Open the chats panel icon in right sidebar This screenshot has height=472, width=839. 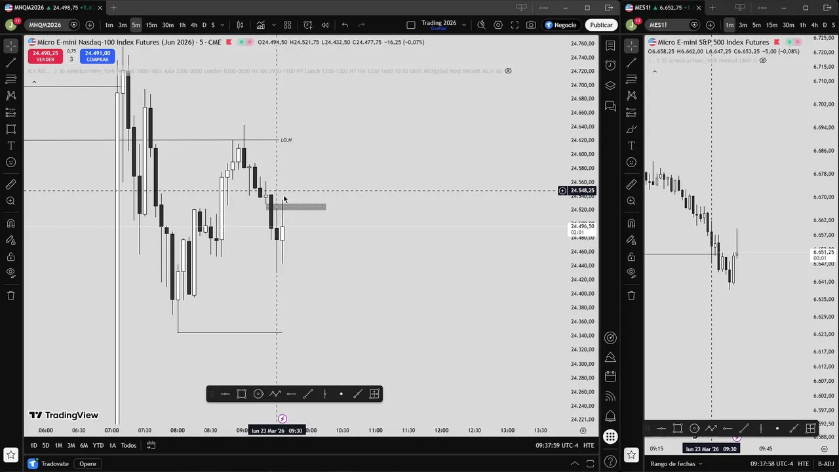[x=610, y=106]
